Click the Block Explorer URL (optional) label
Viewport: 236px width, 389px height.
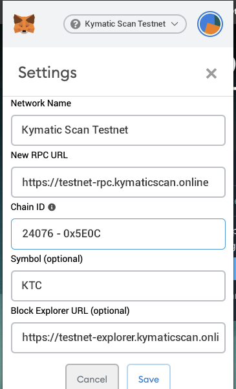click(x=70, y=311)
